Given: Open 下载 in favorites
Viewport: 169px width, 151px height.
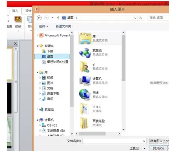Looking at the screenshot, I should tap(48, 51).
